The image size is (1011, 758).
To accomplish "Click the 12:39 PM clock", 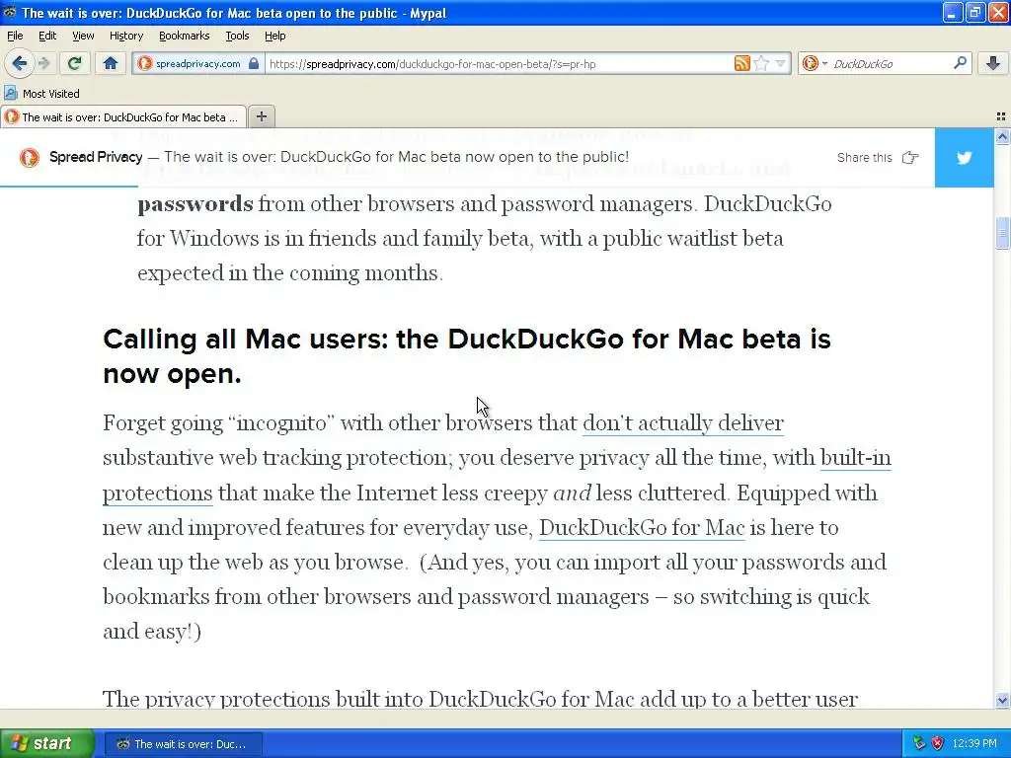I will tap(974, 743).
